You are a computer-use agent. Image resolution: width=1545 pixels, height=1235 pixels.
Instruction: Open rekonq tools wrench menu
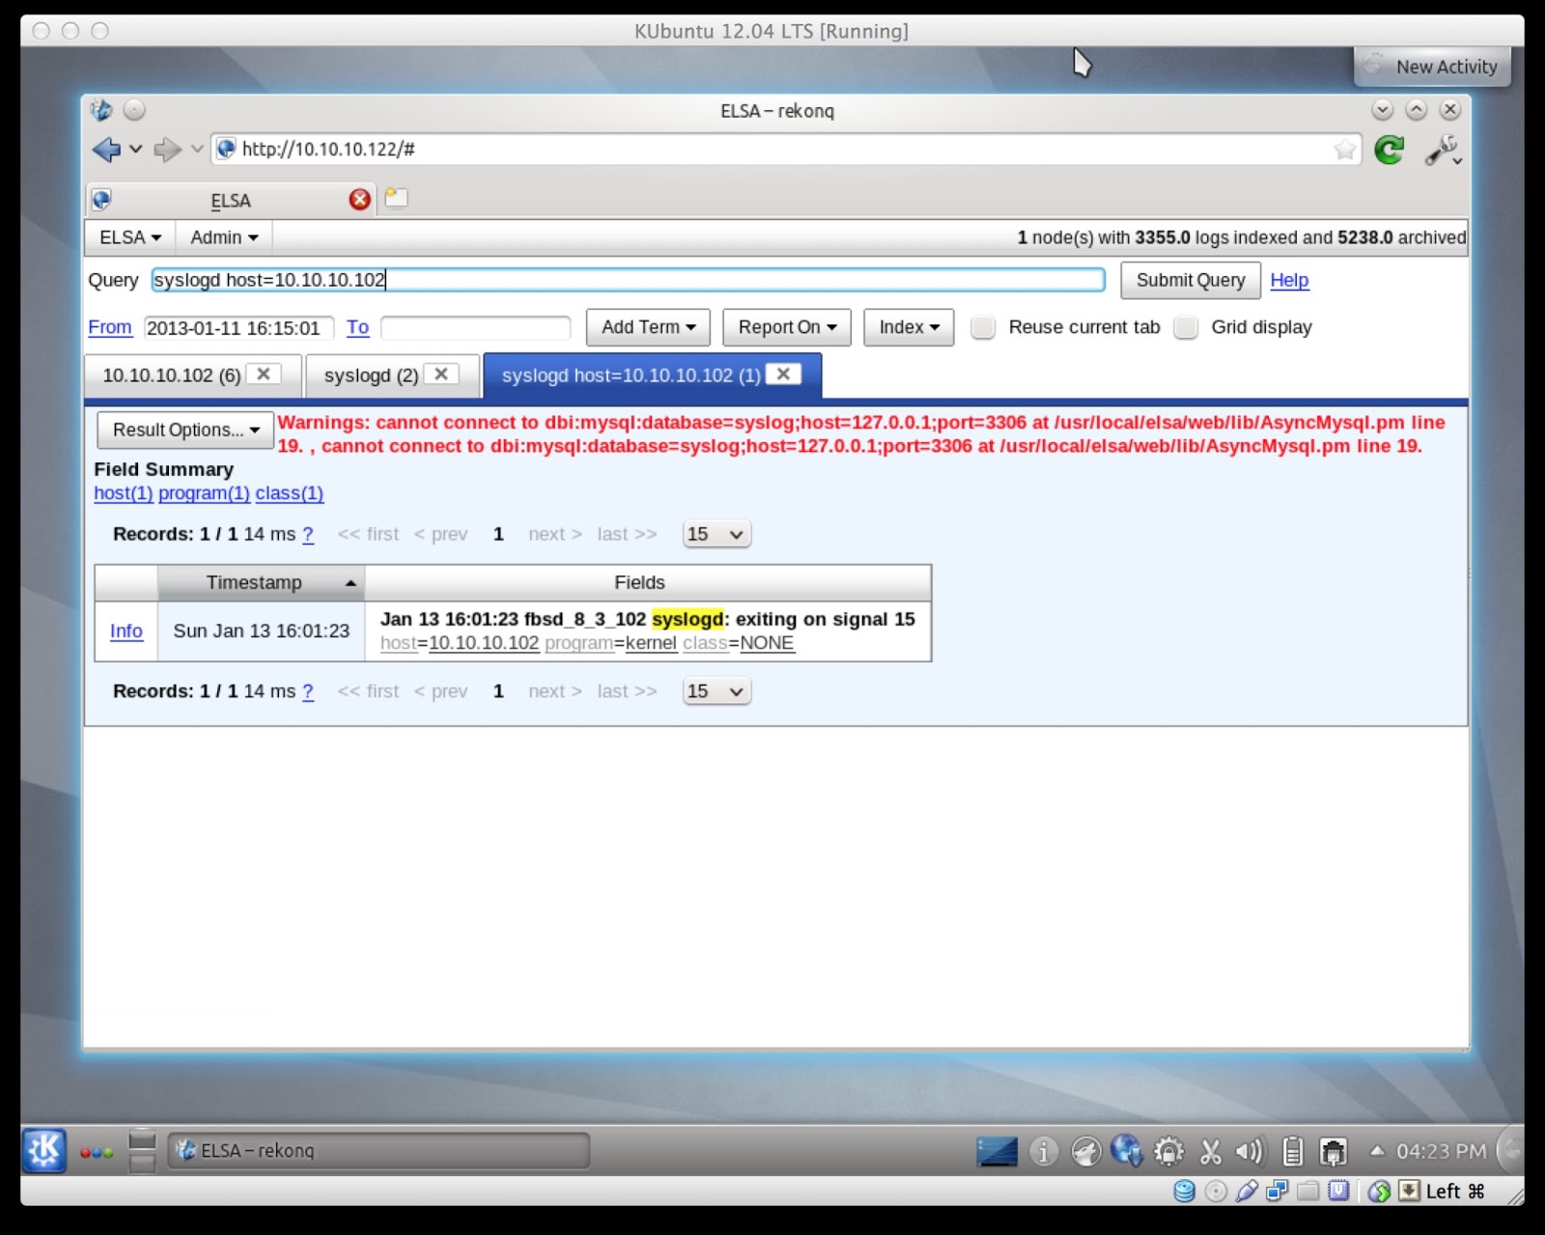tap(1442, 150)
